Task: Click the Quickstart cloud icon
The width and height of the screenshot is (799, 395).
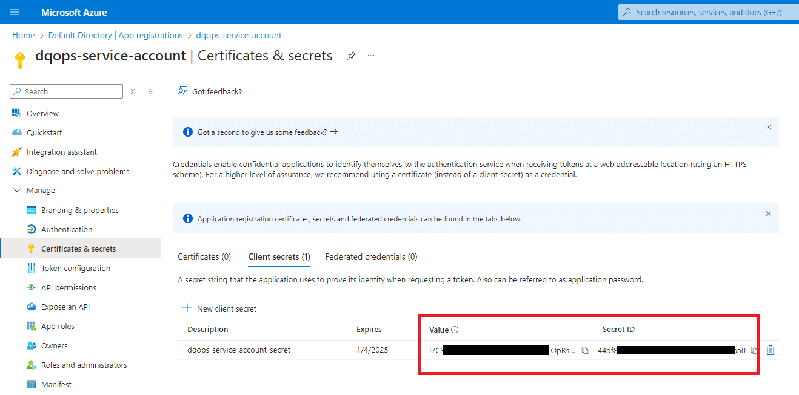Action: click(x=17, y=132)
